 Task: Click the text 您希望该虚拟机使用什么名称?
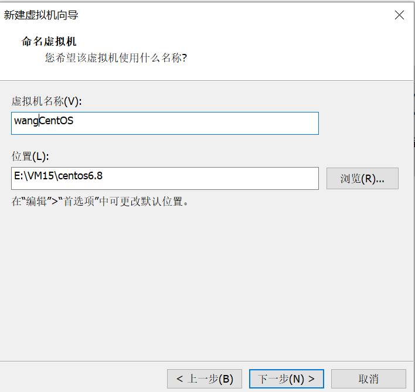[x=116, y=57]
